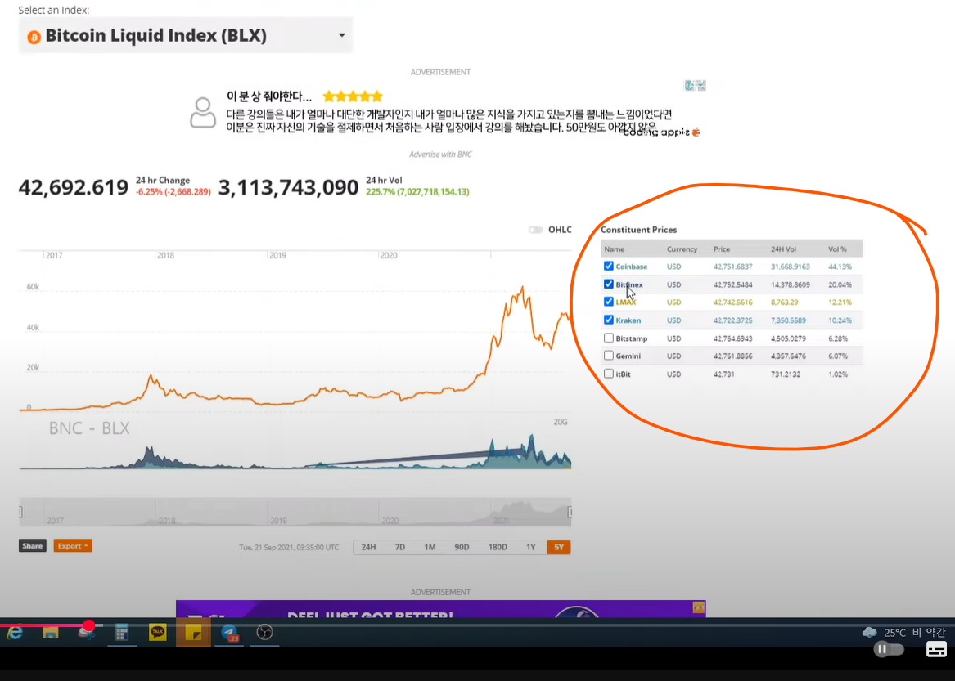The height and width of the screenshot is (681, 955).
Task: Click the five-star rating in advertisement
Action: click(353, 96)
